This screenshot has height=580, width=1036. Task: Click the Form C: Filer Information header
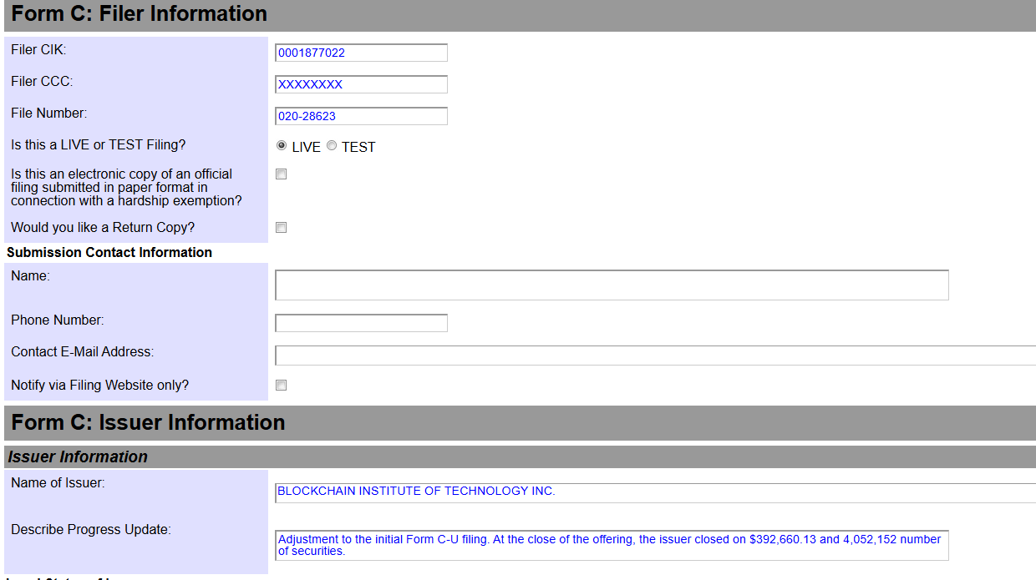pyautogui.click(x=140, y=14)
